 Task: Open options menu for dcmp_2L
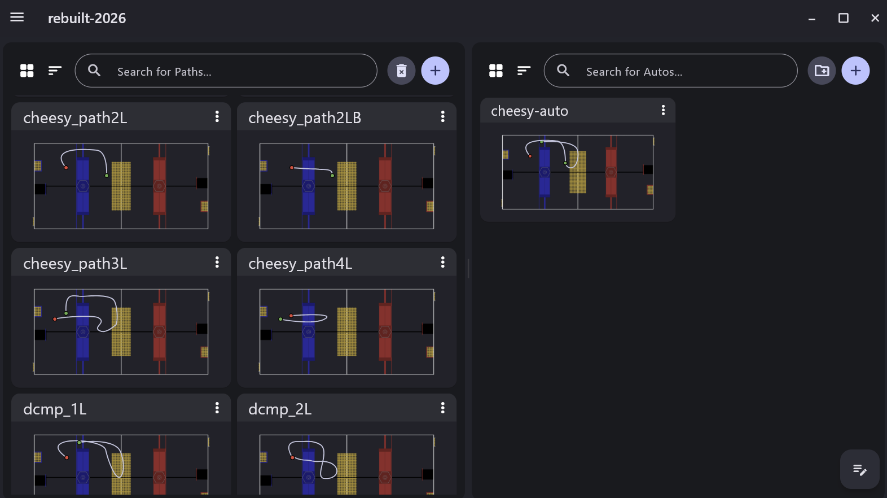pyautogui.click(x=443, y=408)
